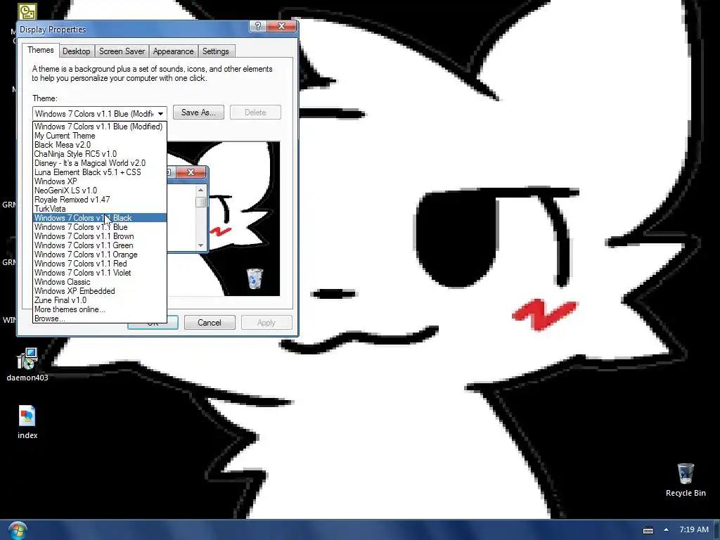Viewport: 720px width, 540px height.
Task: Click the preview window scrollbar down arrow
Action: pos(200,245)
